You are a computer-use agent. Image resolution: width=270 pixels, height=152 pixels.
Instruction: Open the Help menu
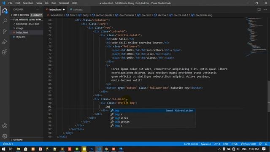(x=74, y=3)
